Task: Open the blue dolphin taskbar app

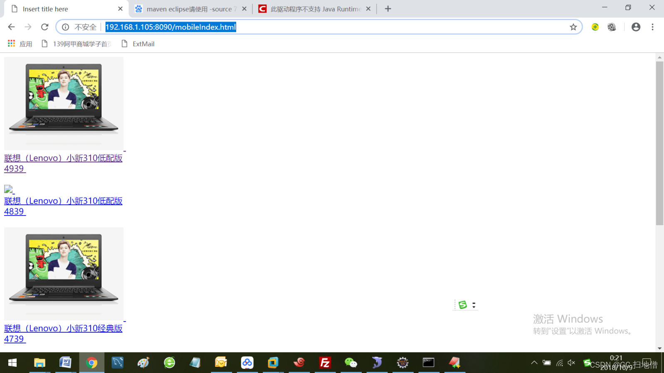Action: (377, 363)
